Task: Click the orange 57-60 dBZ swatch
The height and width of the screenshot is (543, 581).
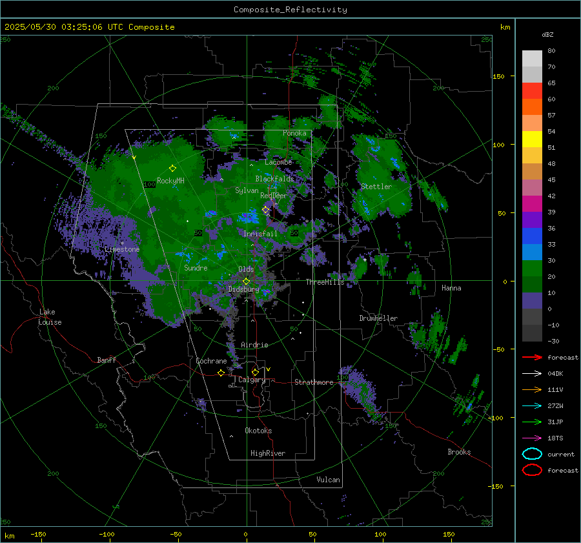Action: click(x=532, y=107)
